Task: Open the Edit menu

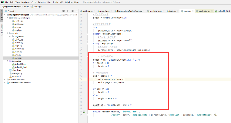Action: [x=12, y=2]
